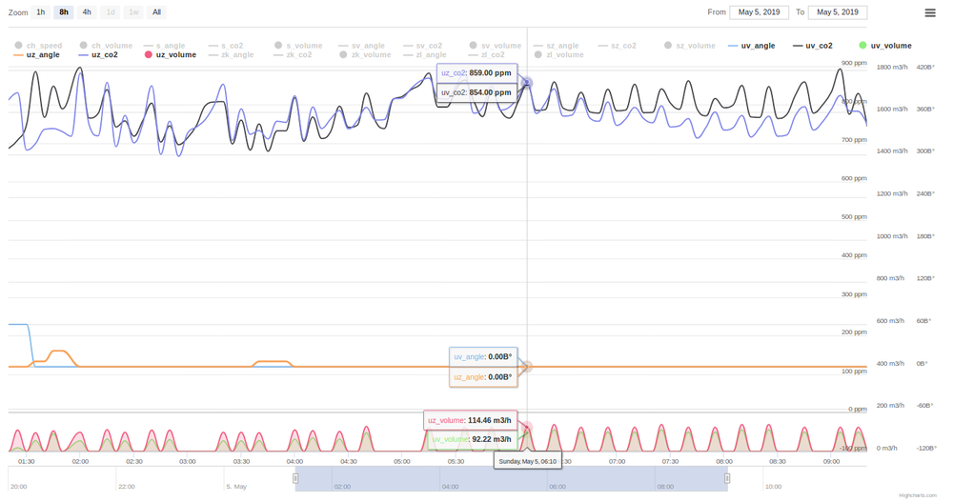
Task: Toggle the uz_volume pink legend marker
Action: point(149,54)
